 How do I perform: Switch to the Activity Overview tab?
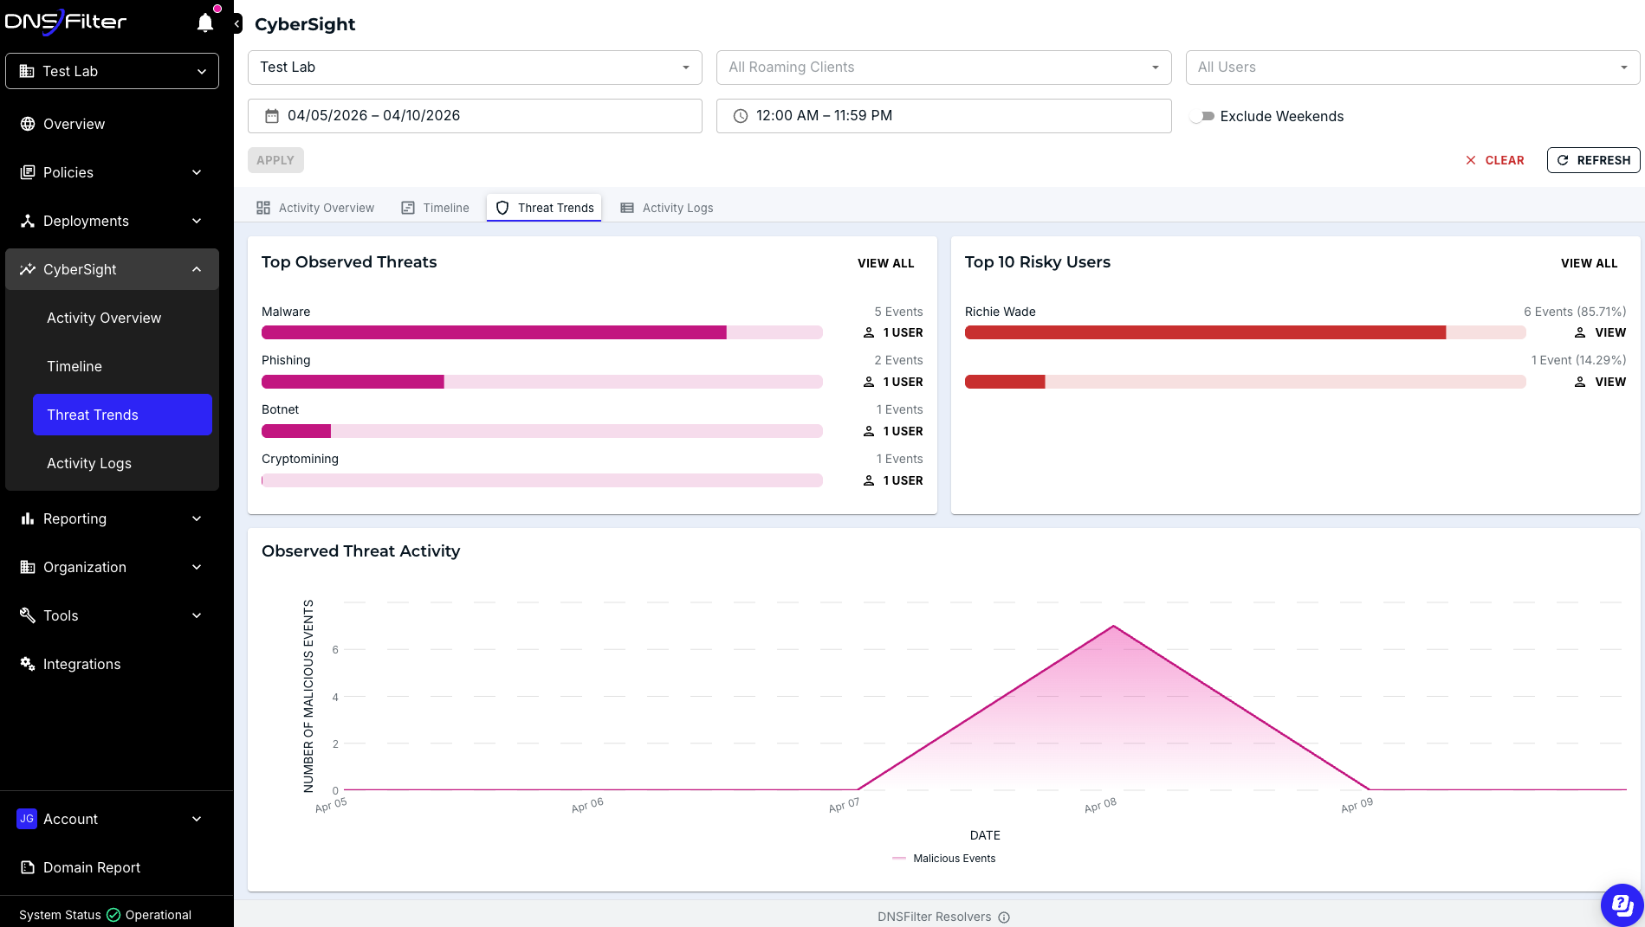tap(315, 208)
